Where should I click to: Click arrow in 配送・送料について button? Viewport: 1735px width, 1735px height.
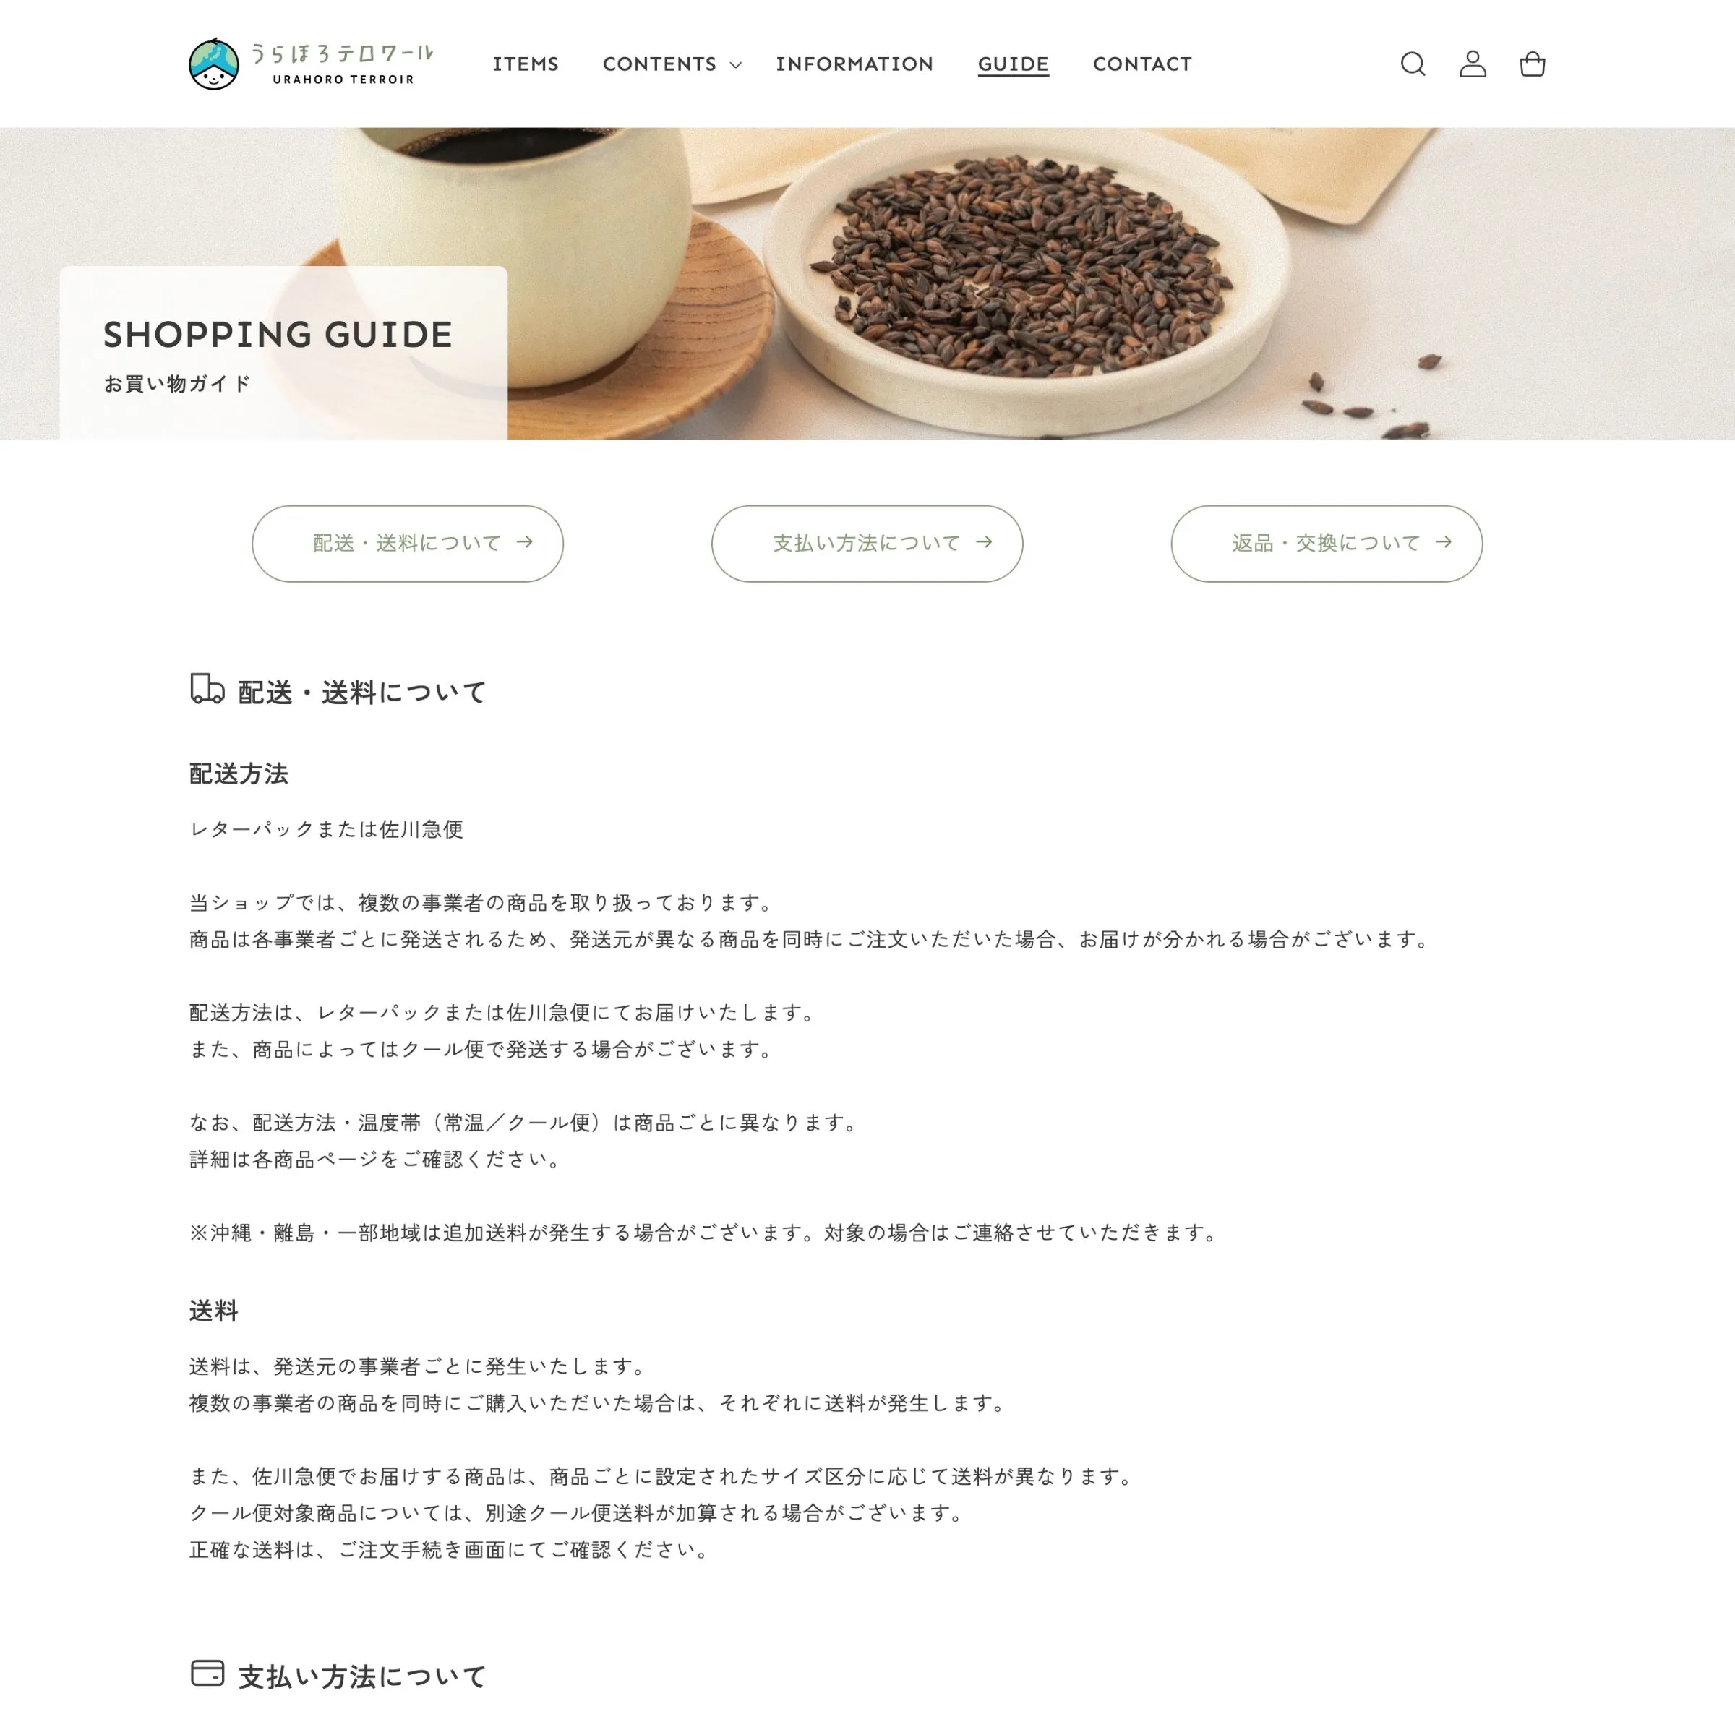[524, 541]
